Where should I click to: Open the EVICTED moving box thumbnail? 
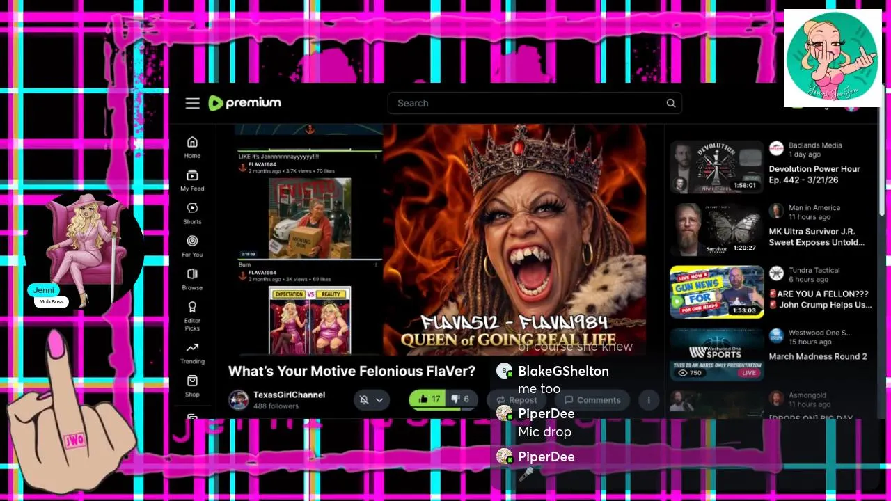[310, 218]
